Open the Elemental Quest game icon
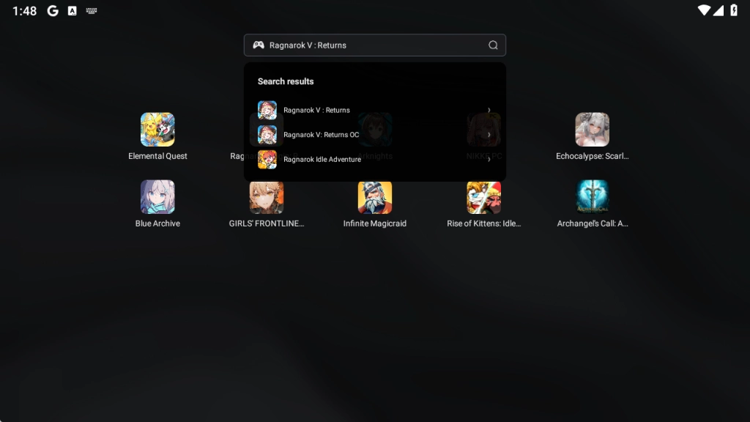This screenshot has width=750, height=422. tap(157, 130)
